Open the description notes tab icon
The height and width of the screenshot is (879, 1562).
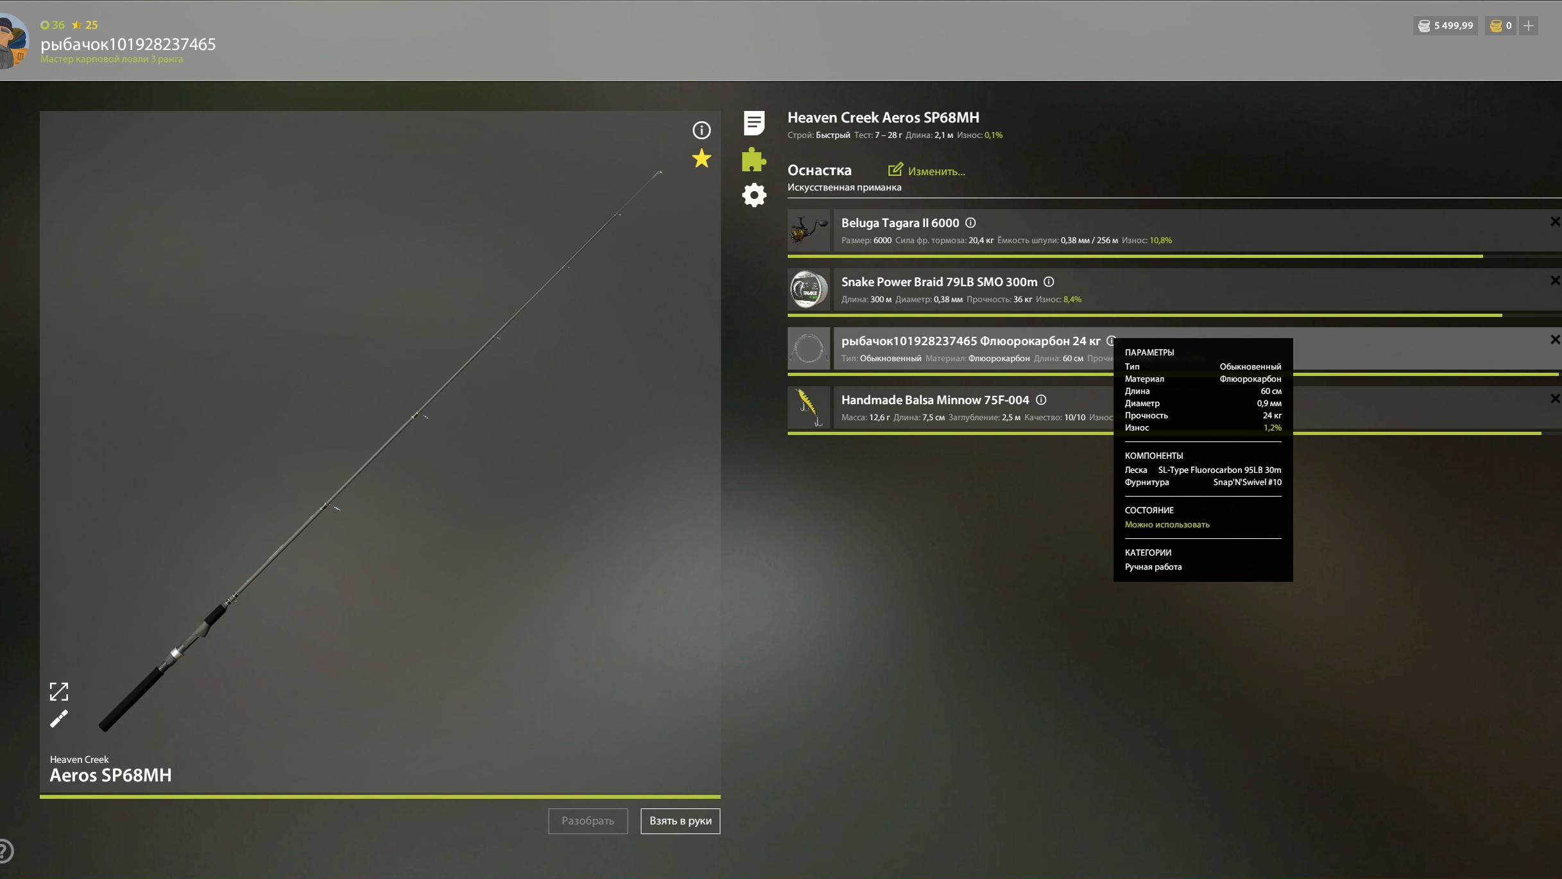point(753,123)
